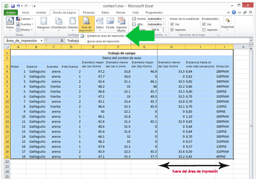This screenshot has width=258, height=179.
Task: Click the cell containing 1,10
Action: [201, 117]
